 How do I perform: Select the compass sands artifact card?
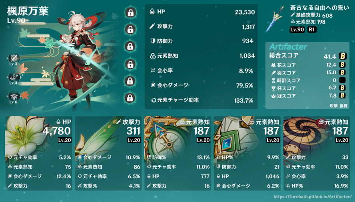click(178, 153)
